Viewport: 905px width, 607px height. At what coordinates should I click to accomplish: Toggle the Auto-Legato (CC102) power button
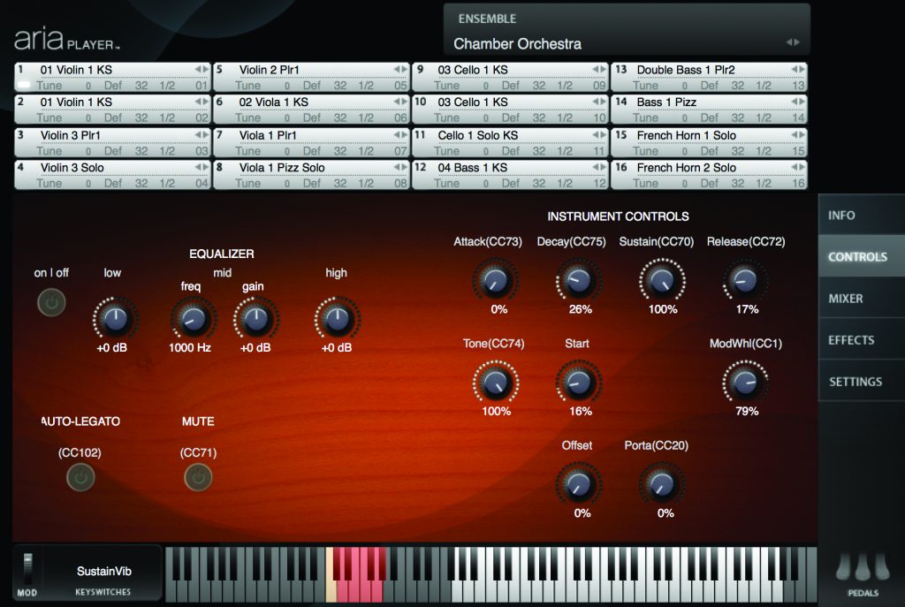click(x=80, y=477)
